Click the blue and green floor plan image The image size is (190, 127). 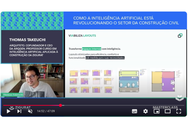129,81
